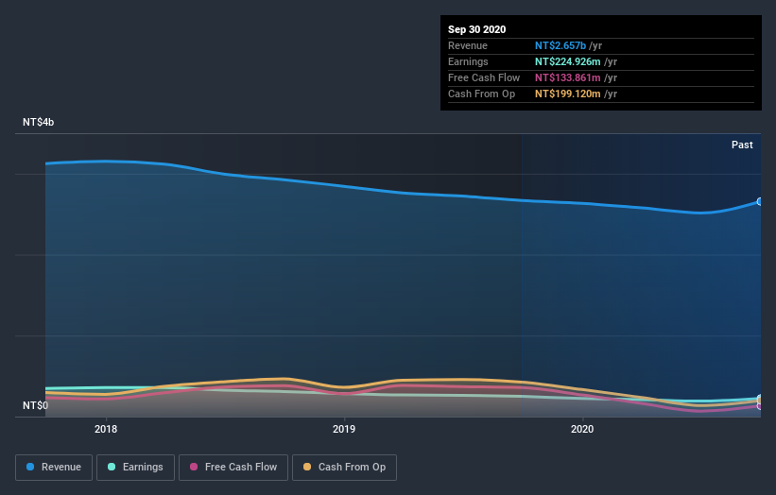
Task: Click the Revenue label in tooltip
Action: tap(468, 45)
